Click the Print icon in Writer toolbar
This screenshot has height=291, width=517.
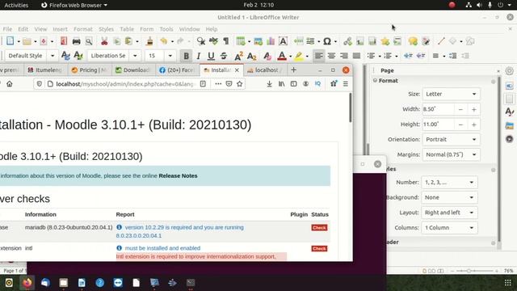click(x=76, y=41)
